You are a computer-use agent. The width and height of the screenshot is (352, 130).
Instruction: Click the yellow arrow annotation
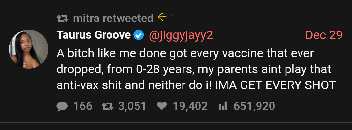(x=165, y=17)
